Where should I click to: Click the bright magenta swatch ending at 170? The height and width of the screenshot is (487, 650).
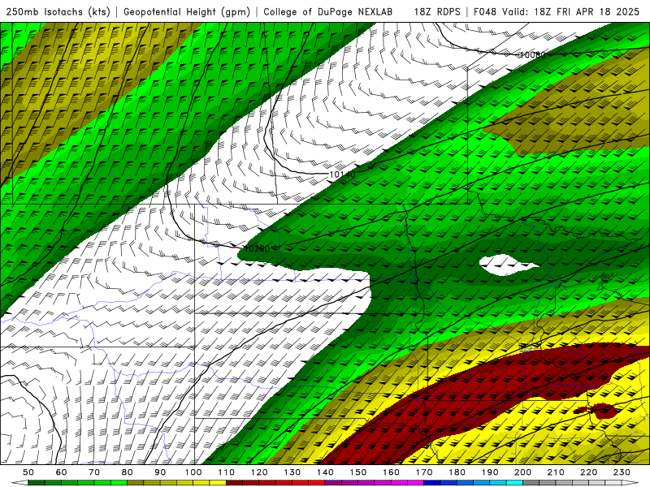416,483
